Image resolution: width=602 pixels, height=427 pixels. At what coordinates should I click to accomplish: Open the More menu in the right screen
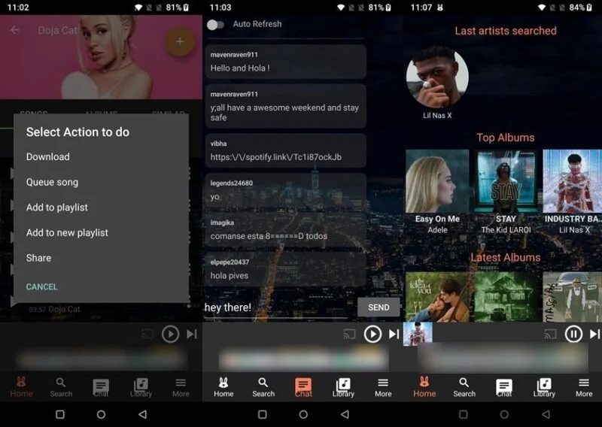coord(584,387)
